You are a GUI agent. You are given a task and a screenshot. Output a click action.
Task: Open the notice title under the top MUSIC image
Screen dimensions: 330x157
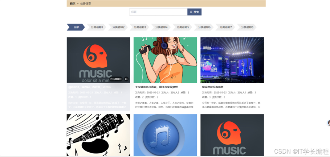90,87
